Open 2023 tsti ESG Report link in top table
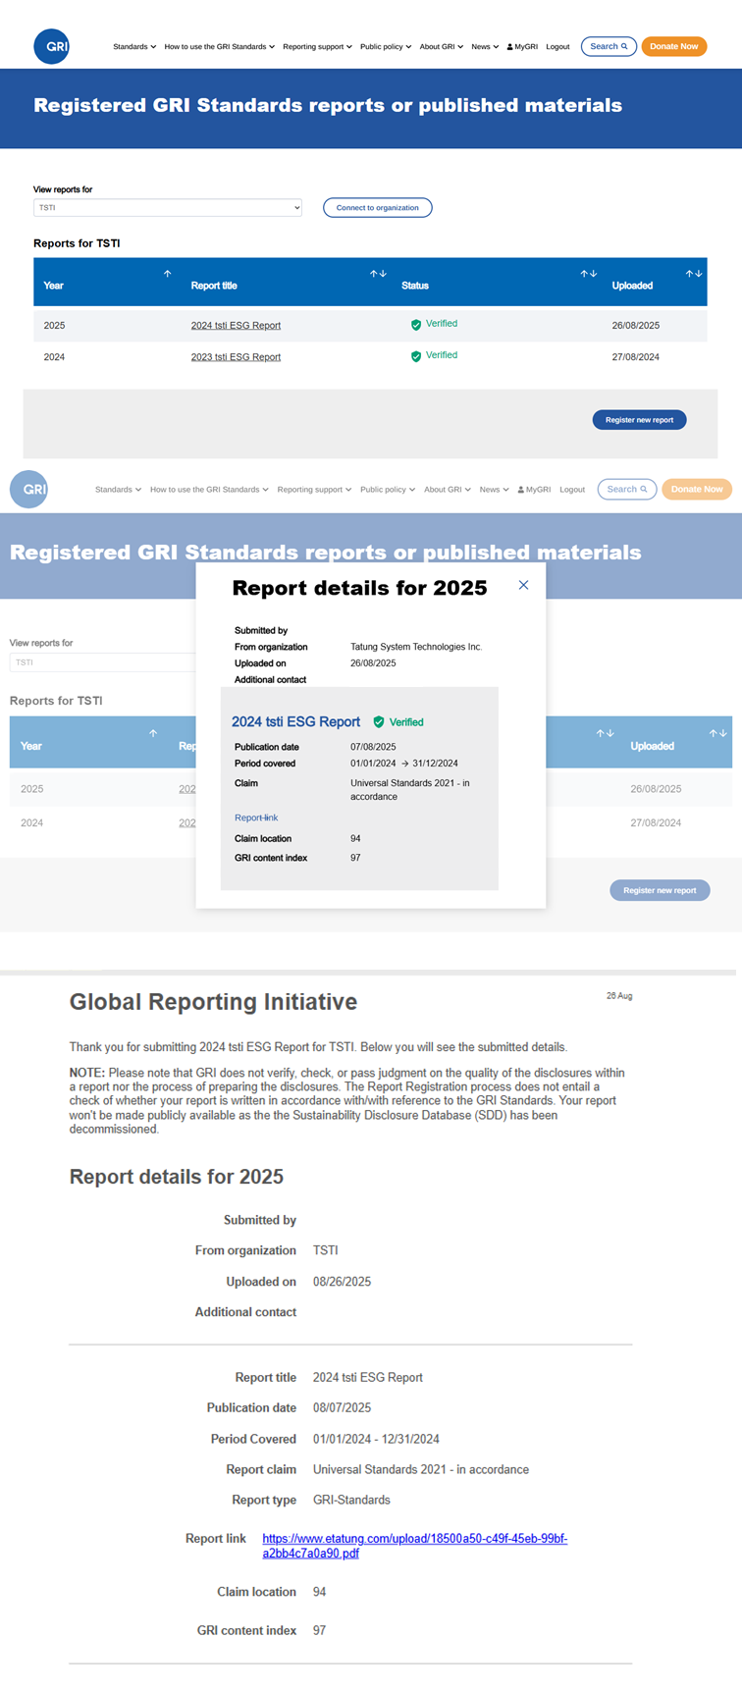 [x=236, y=357]
